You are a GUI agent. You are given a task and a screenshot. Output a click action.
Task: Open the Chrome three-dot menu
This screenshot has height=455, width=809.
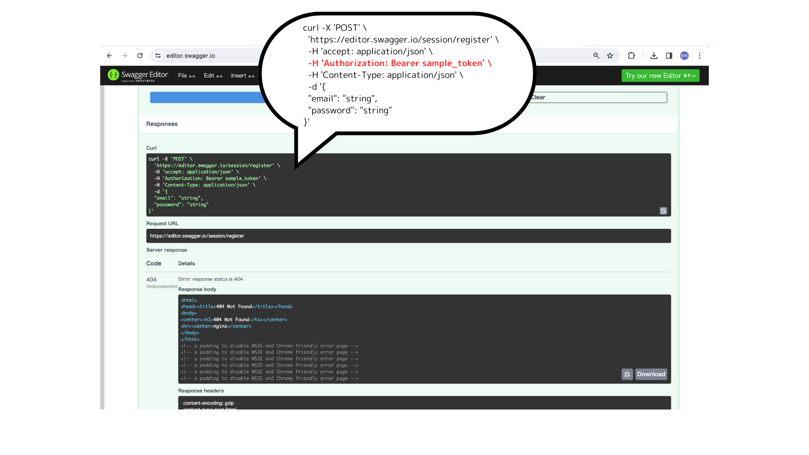coord(699,56)
